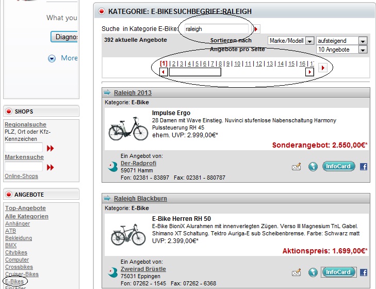Screen dimensions: 376x289
Task: Open the Computer category
Action: coord(17,260)
